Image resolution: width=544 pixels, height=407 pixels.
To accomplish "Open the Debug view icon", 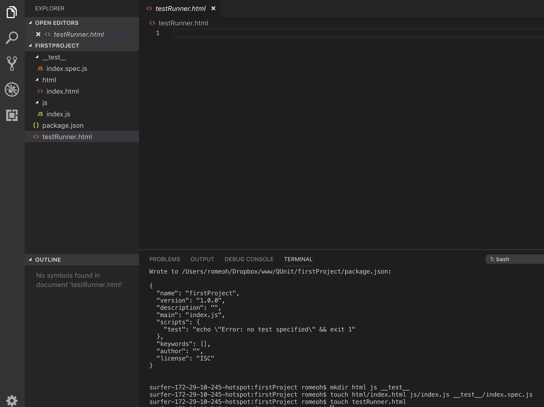I will coord(12,89).
